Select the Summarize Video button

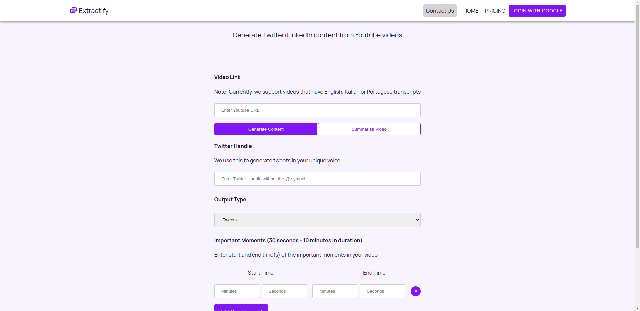tap(369, 129)
